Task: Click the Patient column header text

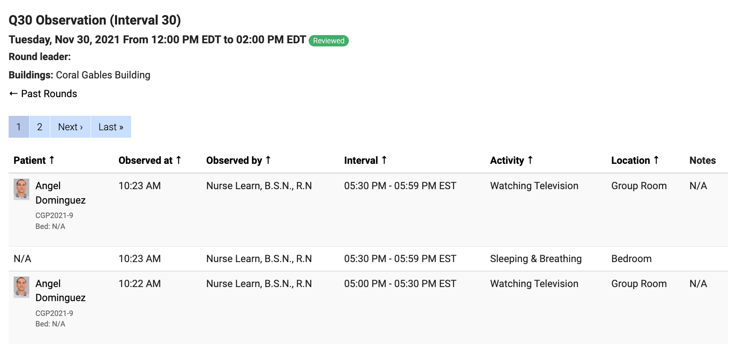Action: pyautogui.click(x=30, y=160)
